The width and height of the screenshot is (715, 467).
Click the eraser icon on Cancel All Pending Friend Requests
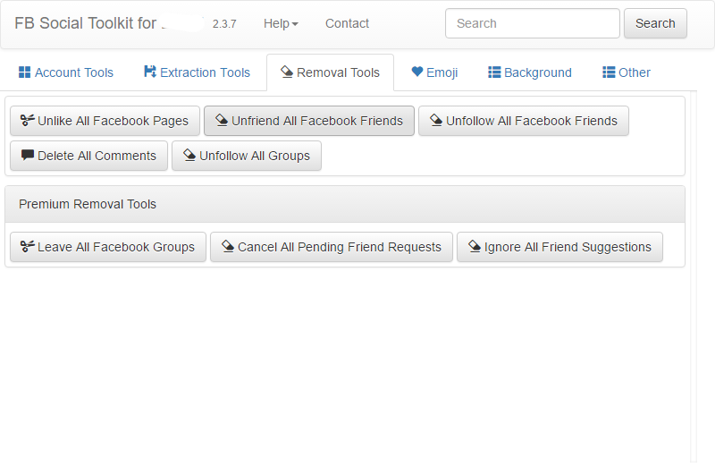[x=228, y=247]
